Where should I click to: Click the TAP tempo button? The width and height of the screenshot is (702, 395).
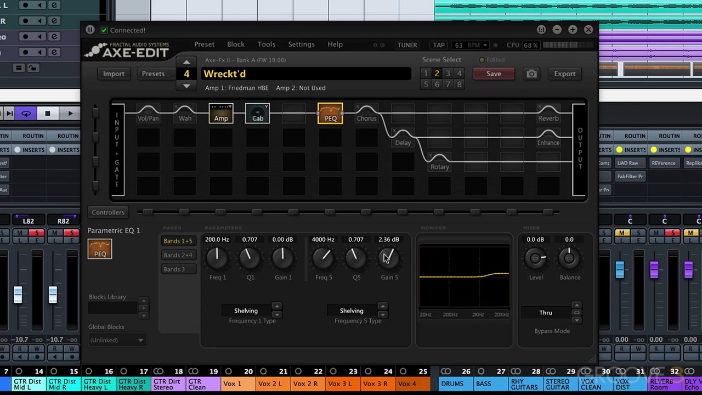439,45
